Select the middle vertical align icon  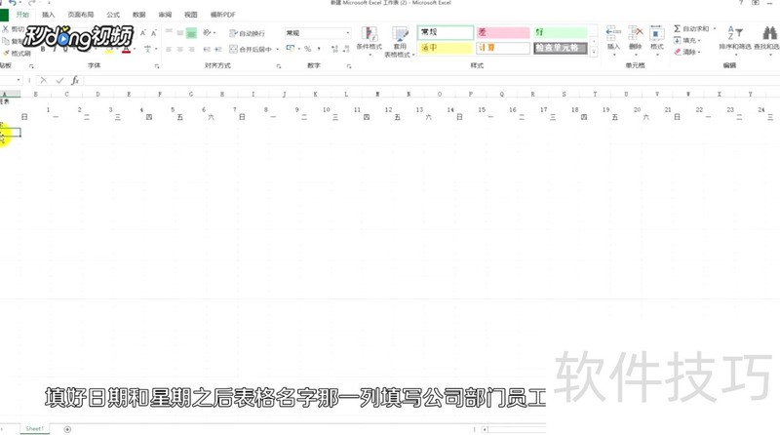coord(180,33)
